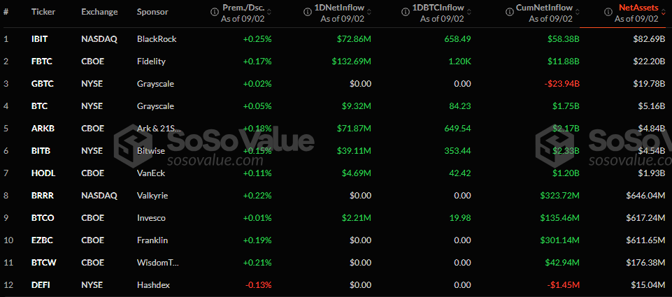This screenshot has width=672, height=297.
Task: Select the GBTC ticker
Action: [42, 84]
